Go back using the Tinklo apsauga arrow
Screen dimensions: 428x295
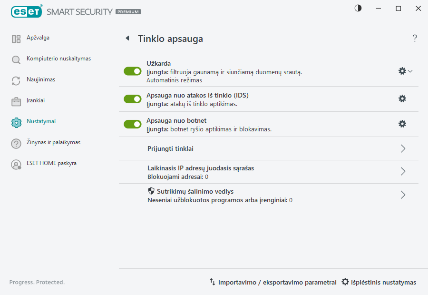coord(127,38)
